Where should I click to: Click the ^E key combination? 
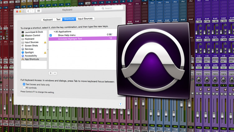tap(110, 38)
